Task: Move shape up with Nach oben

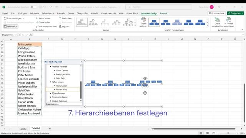Action: tap(65, 18)
